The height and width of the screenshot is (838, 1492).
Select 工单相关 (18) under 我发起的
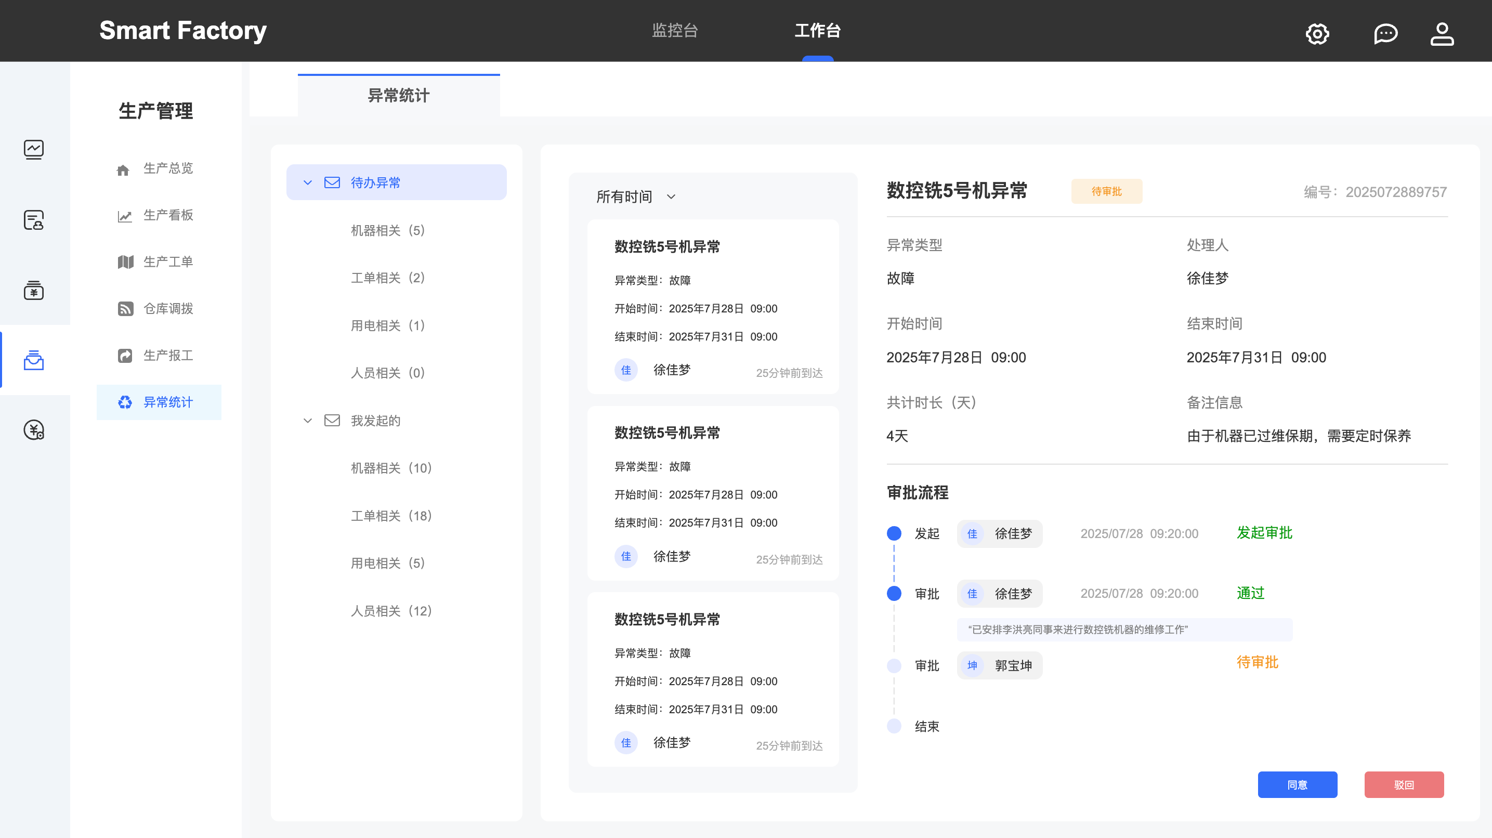pos(391,515)
